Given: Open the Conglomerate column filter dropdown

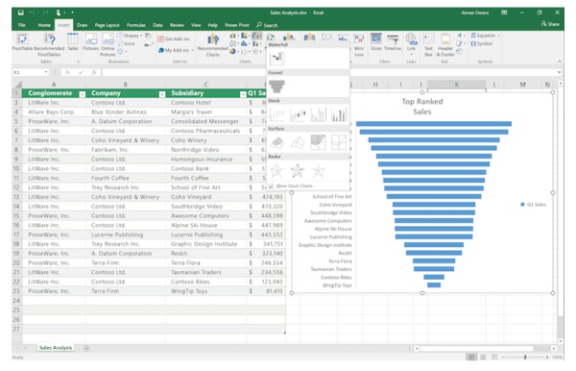Looking at the screenshot, I should (83, 94).
